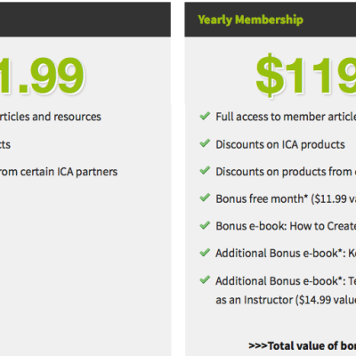Click 'Bonus free month* ($11.99' line

[286, 198]
